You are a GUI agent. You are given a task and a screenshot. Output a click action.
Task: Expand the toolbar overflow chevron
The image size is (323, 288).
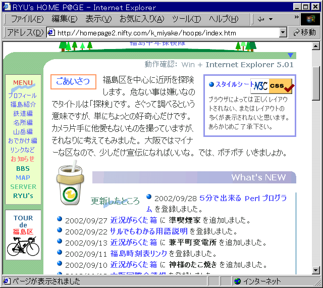click(x=296, y=17)
